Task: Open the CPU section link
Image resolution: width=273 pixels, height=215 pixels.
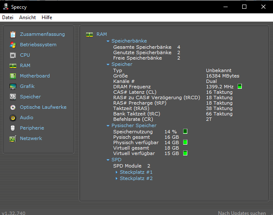Action: tap(25, 55)
